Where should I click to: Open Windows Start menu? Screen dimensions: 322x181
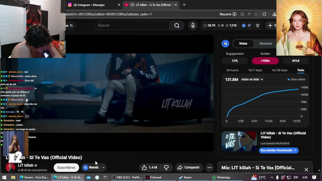pyautogui.click(x=4, y=177)
